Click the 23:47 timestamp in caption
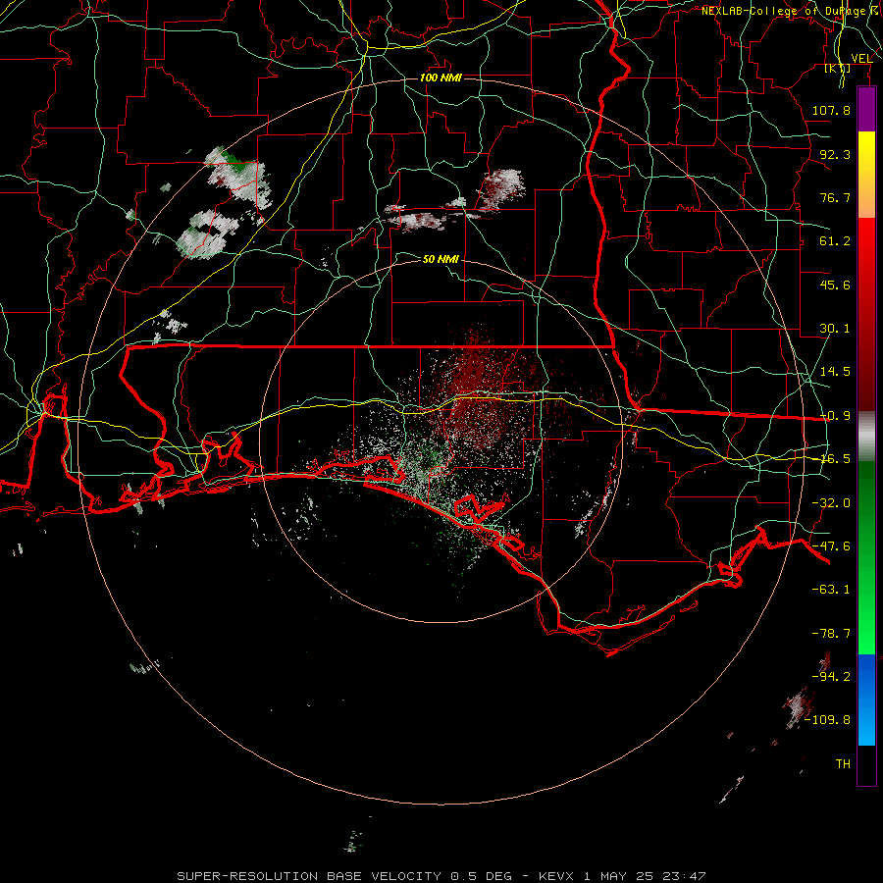Viewport: 883px width, 883px height. pos(684,876)
